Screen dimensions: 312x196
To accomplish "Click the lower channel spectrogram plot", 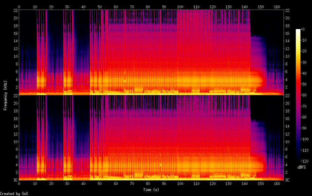I will click(x=151, y=137).
